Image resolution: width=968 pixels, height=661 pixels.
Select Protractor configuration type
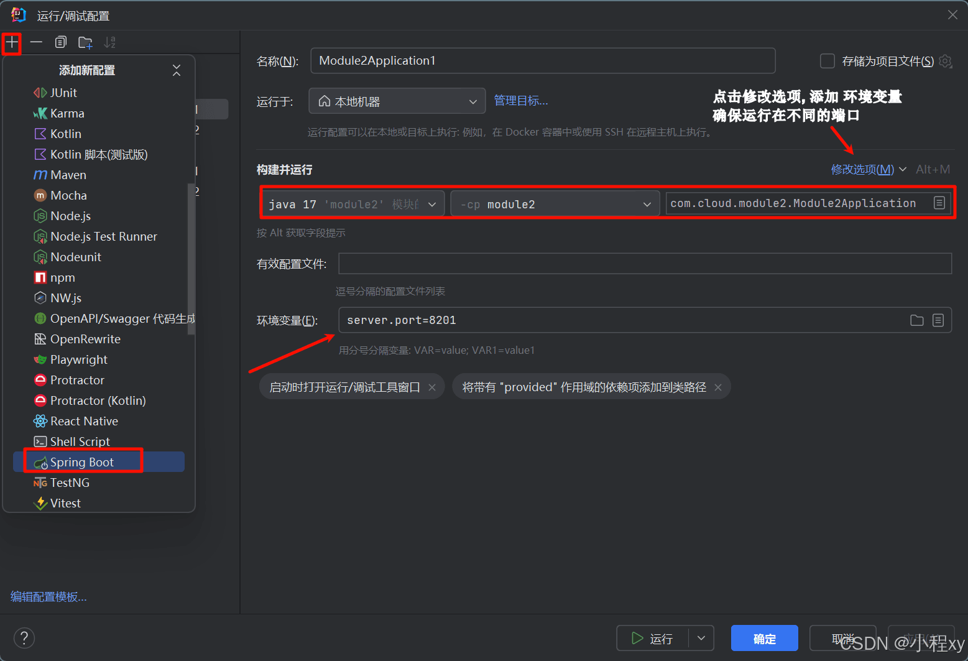tap(99, 380)
